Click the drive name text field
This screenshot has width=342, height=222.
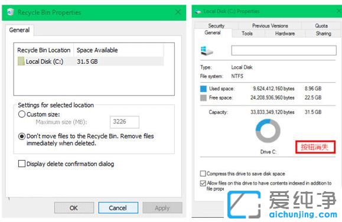tap(284, 50)
